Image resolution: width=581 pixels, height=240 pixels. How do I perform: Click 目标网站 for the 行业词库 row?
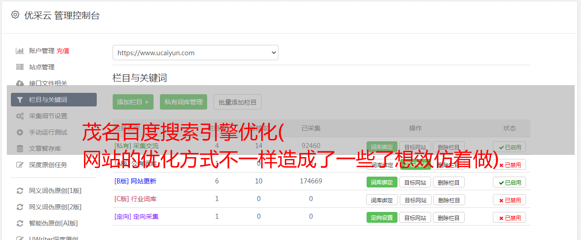[415, 200]
